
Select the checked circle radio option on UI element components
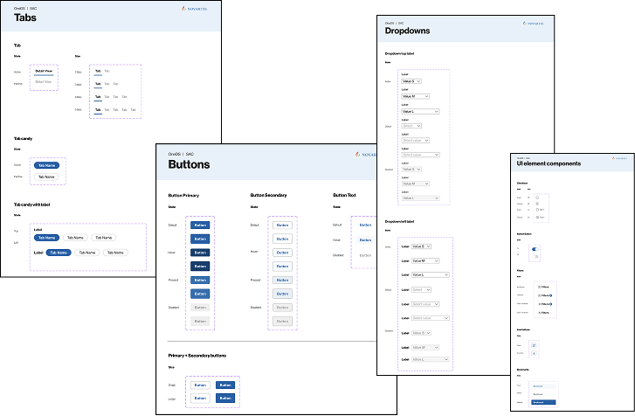click(x=537, y=204)
